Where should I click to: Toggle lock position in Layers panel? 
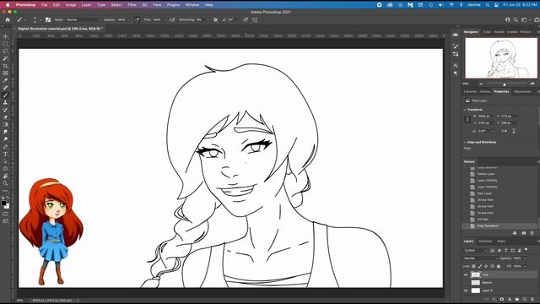point(486,266)
